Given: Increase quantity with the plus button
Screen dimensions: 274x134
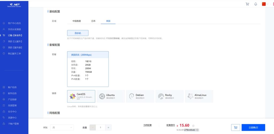Looking at the screenshot, I should tap(108, 128).
